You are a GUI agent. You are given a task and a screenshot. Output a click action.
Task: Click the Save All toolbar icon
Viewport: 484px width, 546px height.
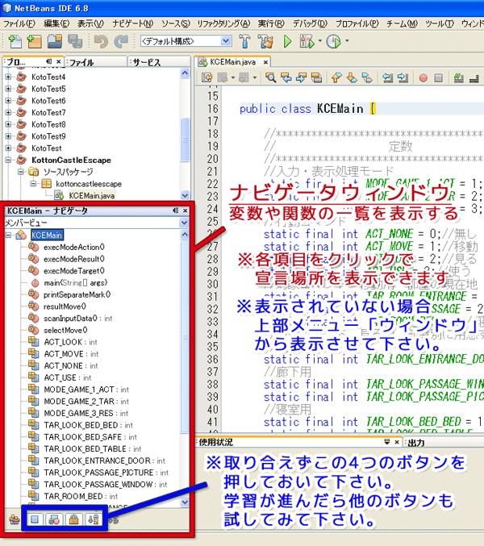(76, 40)
